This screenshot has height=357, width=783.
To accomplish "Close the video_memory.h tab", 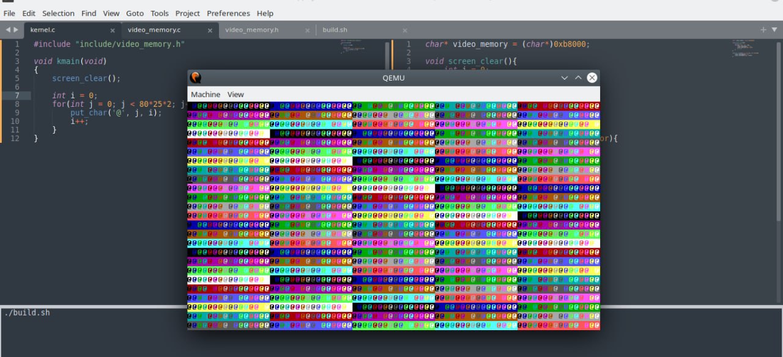I will 307,30.
